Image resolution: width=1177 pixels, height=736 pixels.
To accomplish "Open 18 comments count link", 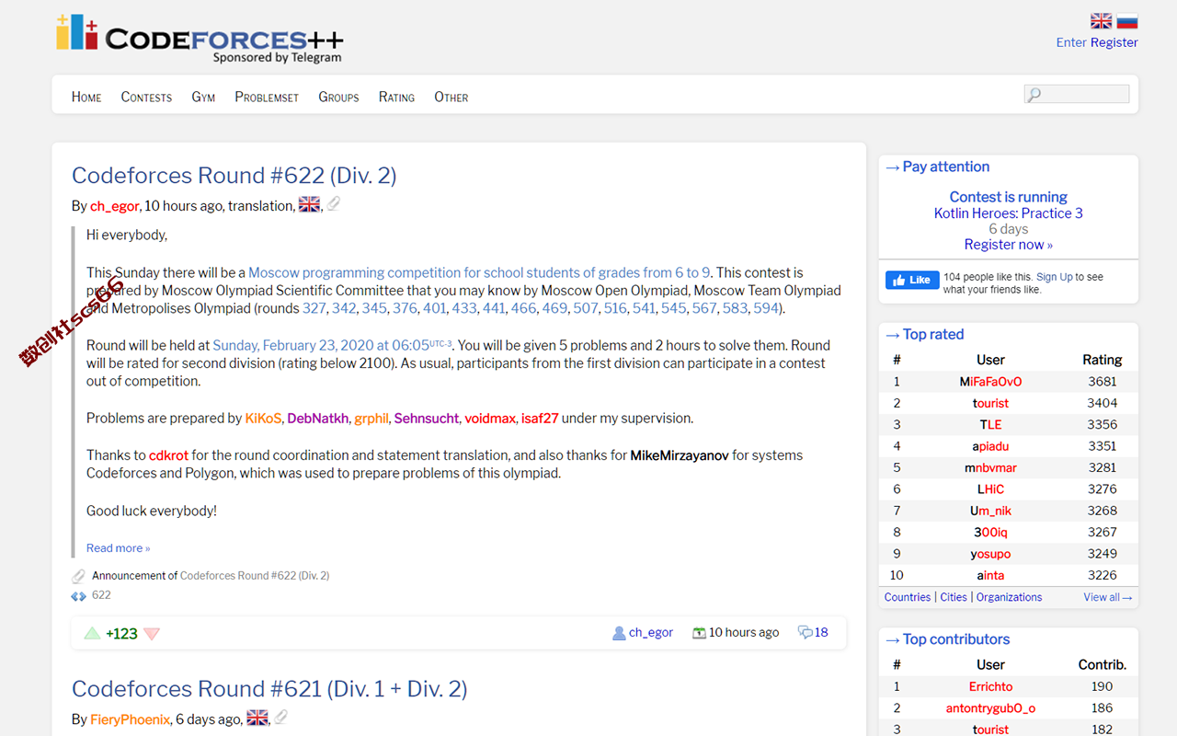I will tap(821, 633).
